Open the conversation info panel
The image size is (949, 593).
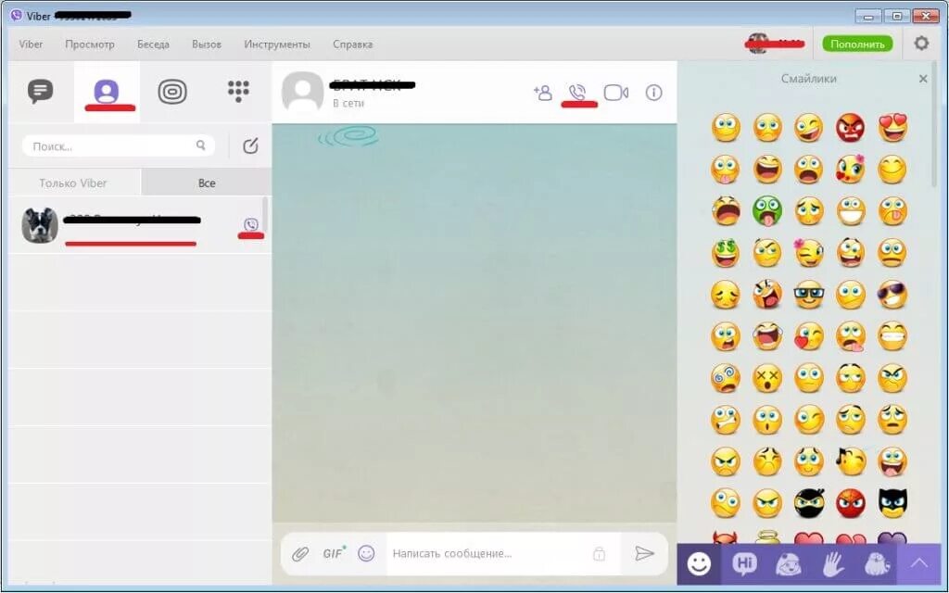coord(653,93)
